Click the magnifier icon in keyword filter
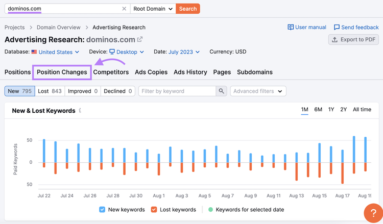The height and width of the screenshot is (224, 383). tap(221, 91)
